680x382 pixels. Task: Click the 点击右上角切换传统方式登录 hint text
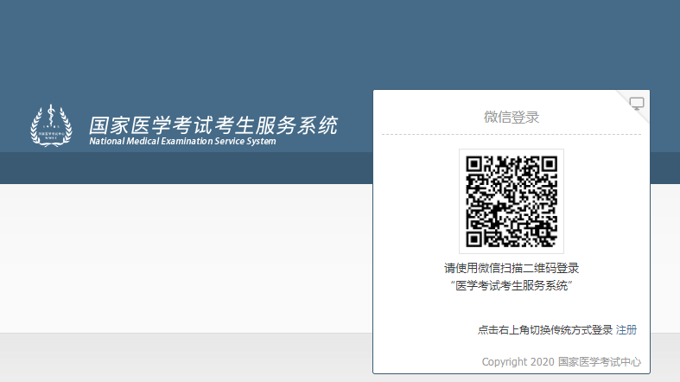click(x=544, y=329)
